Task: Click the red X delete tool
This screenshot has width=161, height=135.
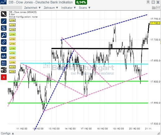Action: click(x=4, y=77)
